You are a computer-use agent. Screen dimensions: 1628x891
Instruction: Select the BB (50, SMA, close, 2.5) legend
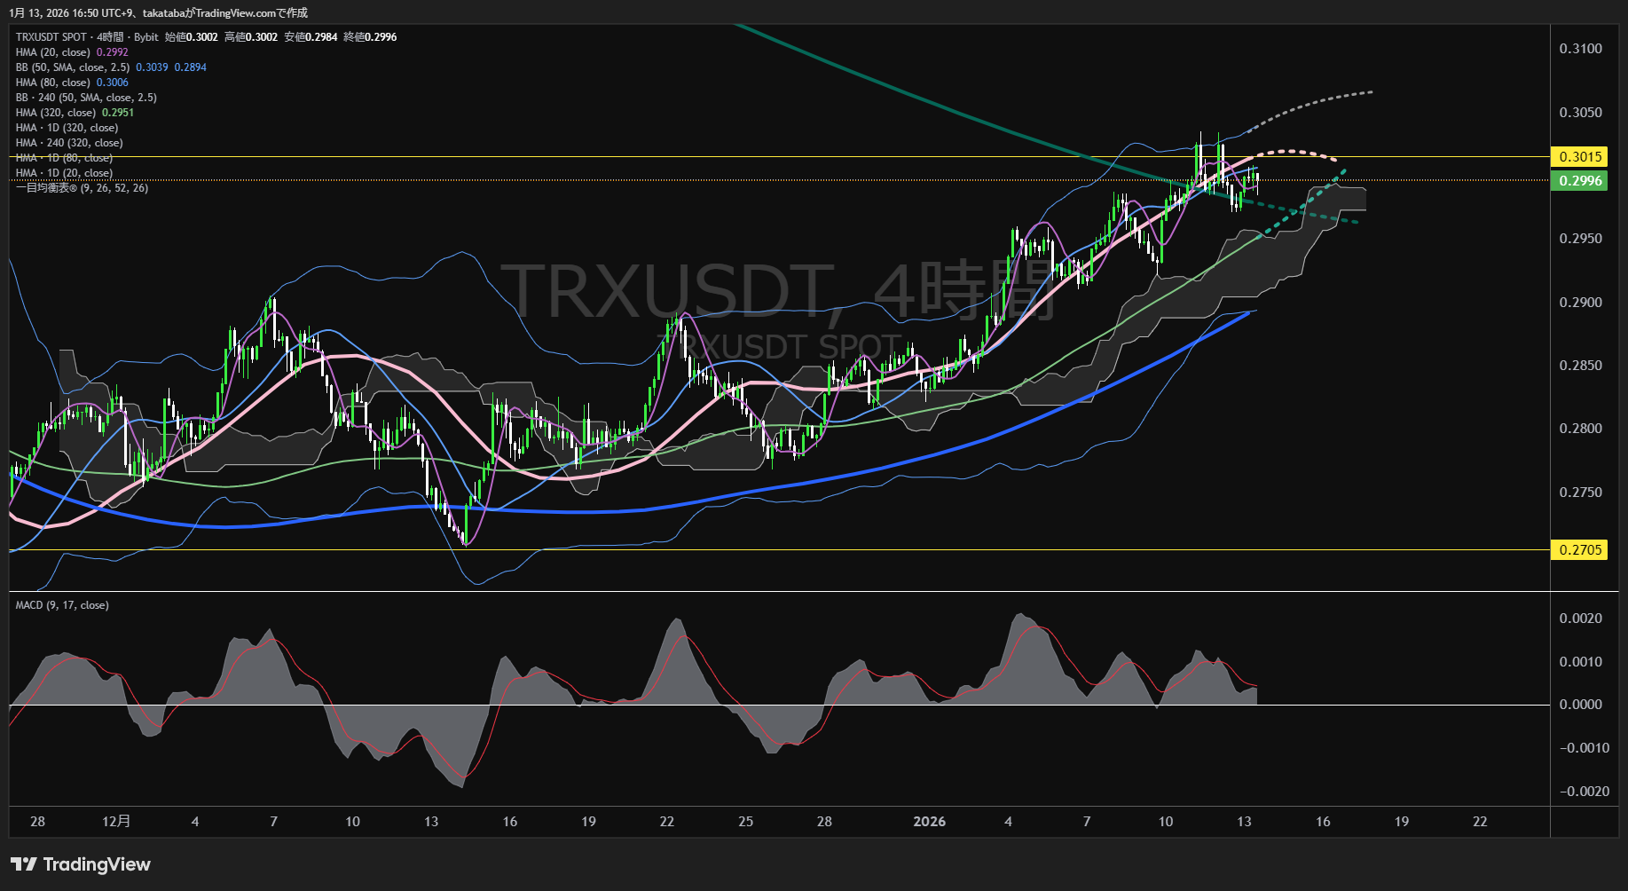tap(72, 67)
